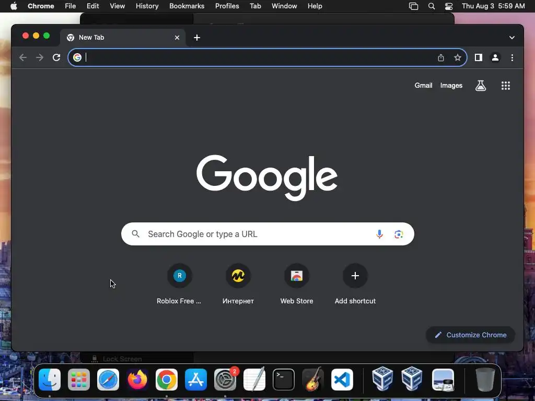
Task: Open the Preview icon in the Dock
Action: (x=443, y=380)
